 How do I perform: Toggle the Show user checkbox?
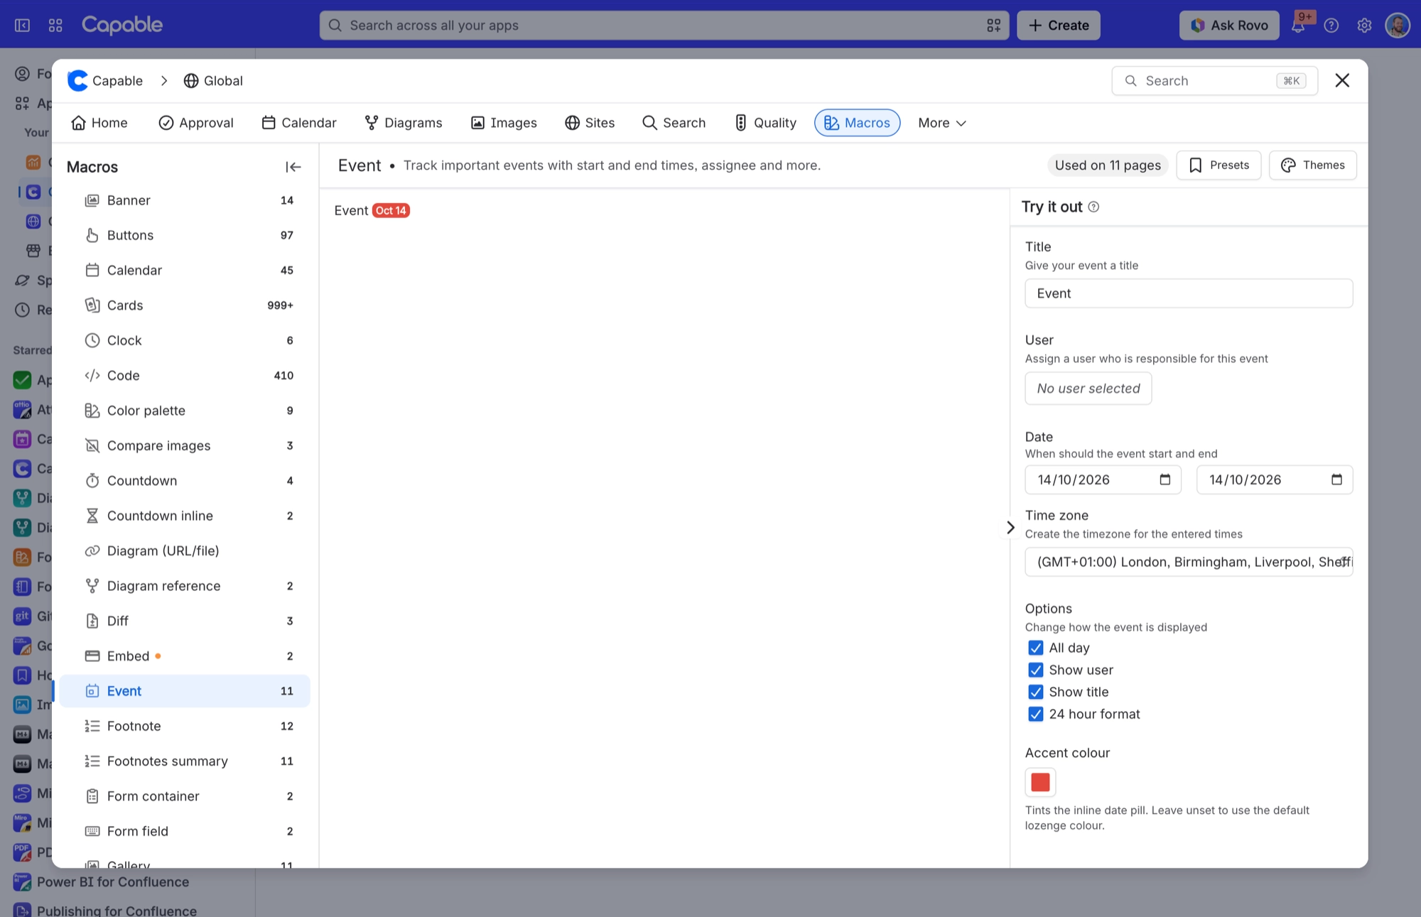click(x=1036, y=670)
